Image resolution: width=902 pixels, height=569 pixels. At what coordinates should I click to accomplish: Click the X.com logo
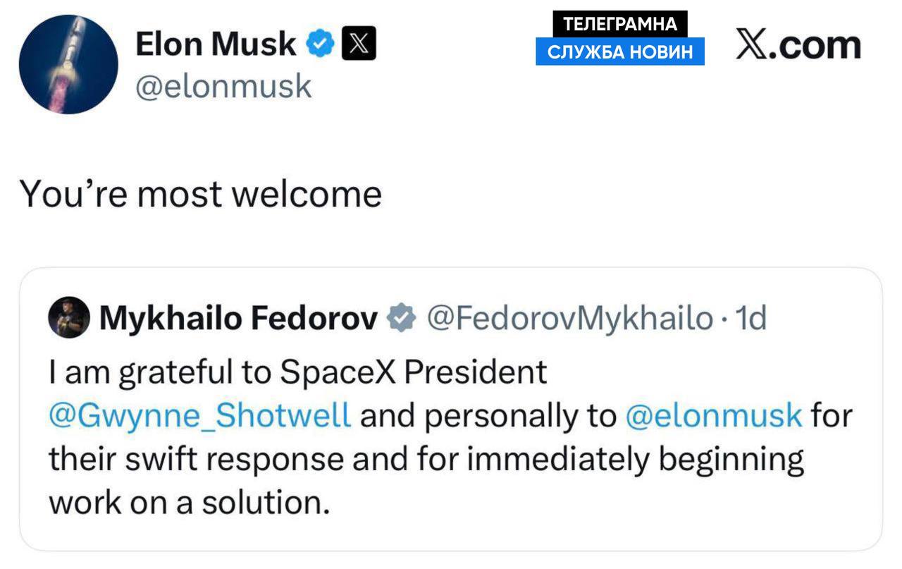point(798,45)
